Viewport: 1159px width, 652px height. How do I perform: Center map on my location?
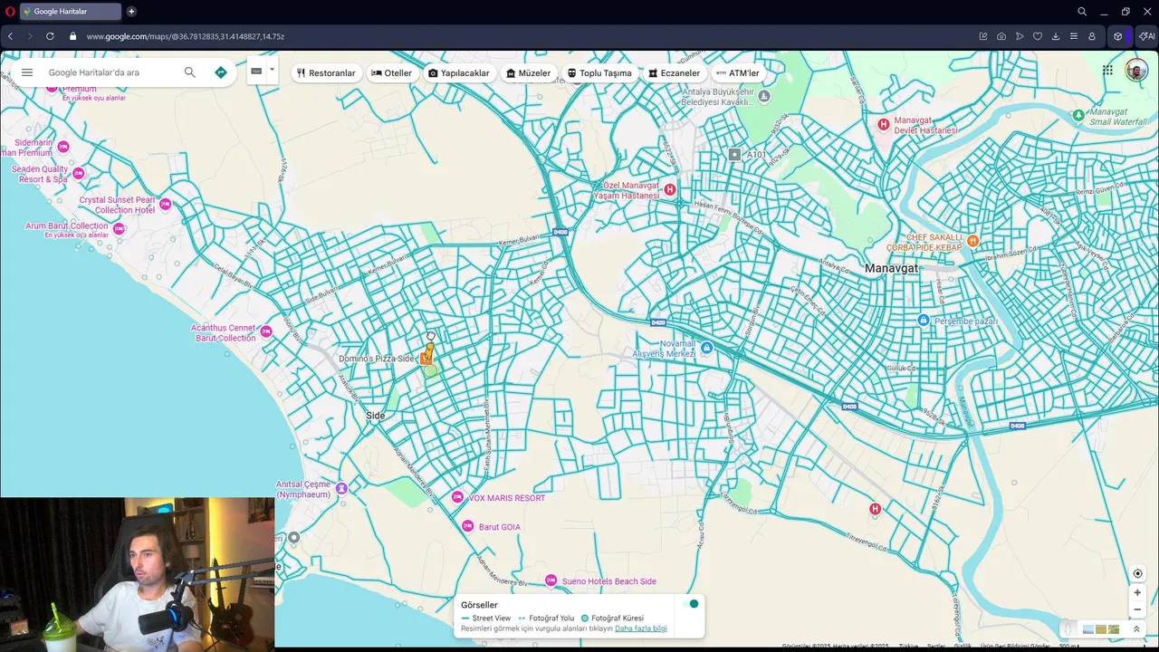(x=1137, y=573)
